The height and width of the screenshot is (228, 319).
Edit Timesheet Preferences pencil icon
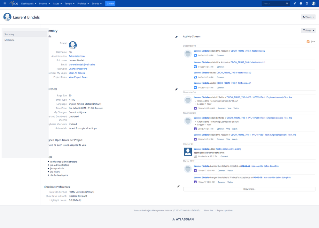pos(178,186)
